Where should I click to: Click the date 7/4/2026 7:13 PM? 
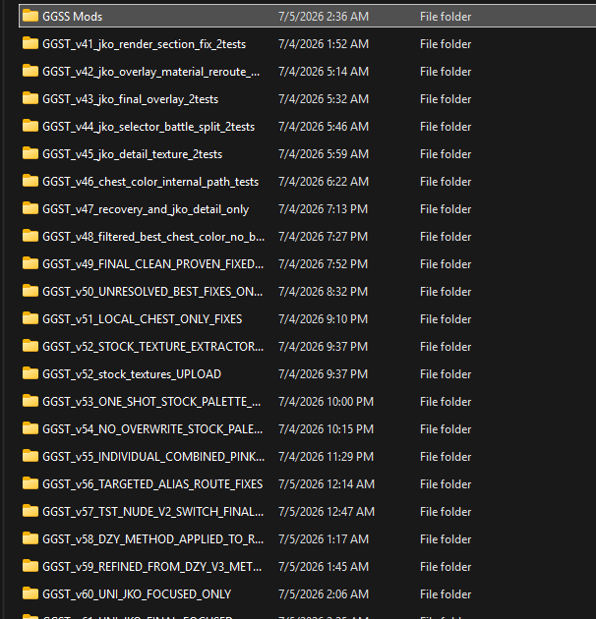323,209
